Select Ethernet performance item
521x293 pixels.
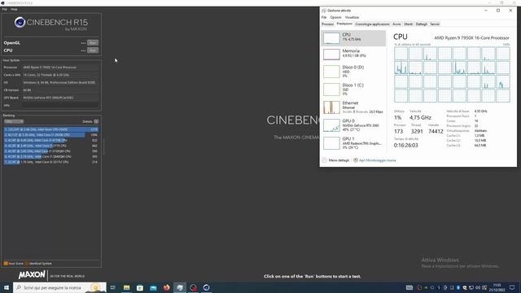[353, 107]
